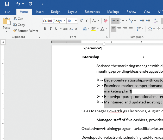This screenshot has height=140, width=163.
Task: Open the bullet library dropdown arrow
Action: click(118, 21)
